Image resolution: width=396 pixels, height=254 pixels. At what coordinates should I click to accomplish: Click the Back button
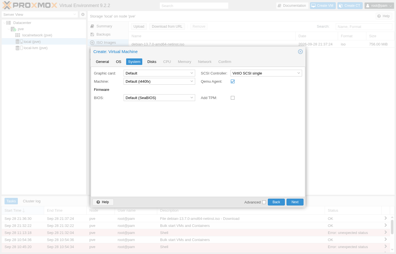pos(276,202)
